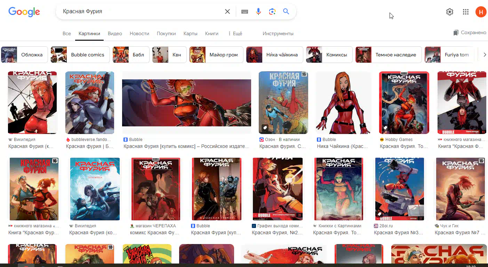Select the Картинки tab
The width and height of the screenshot is (488, 267).
click(x=89, y=33)
